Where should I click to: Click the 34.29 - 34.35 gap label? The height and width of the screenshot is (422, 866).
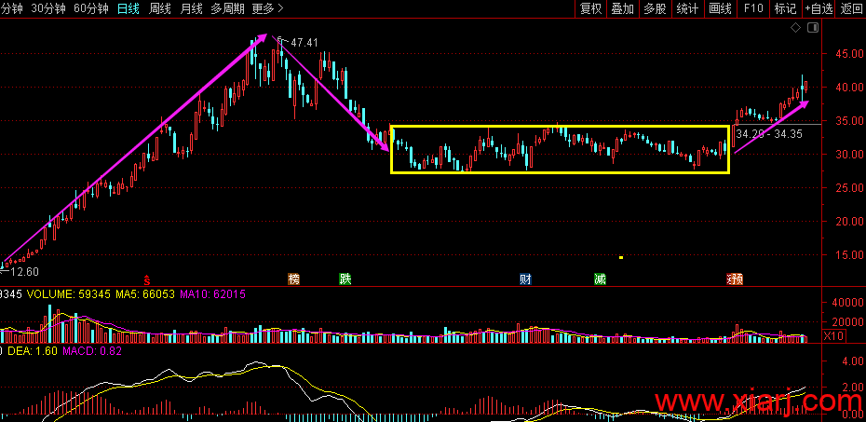coord(769,133)
